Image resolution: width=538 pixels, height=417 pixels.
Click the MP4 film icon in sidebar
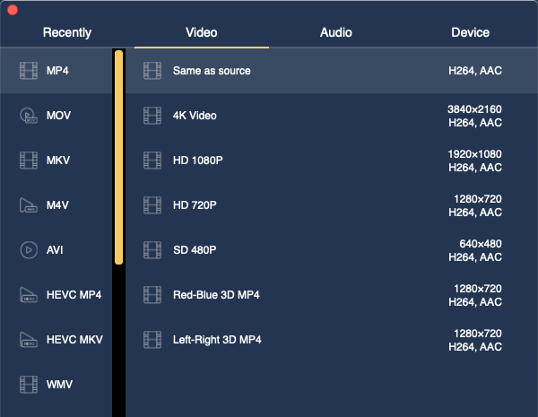tap(29, 71)
